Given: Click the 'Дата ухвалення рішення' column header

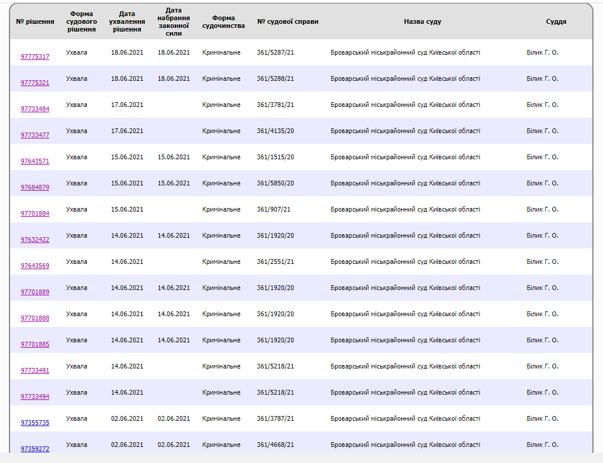Looking at the screenshot, I should [127, 21].
